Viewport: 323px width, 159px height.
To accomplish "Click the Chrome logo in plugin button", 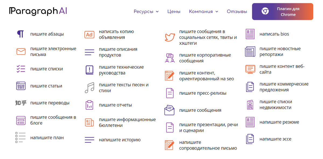I will point(265,11).
